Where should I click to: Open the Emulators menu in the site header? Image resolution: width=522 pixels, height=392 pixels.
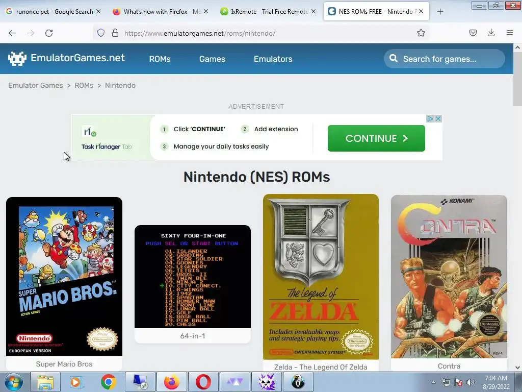[273, 59]
